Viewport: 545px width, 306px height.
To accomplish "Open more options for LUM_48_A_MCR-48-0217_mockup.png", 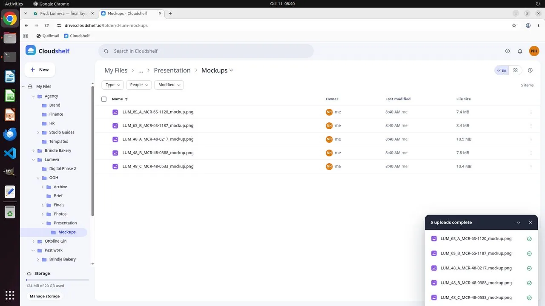I will click(x=531, y=139).
